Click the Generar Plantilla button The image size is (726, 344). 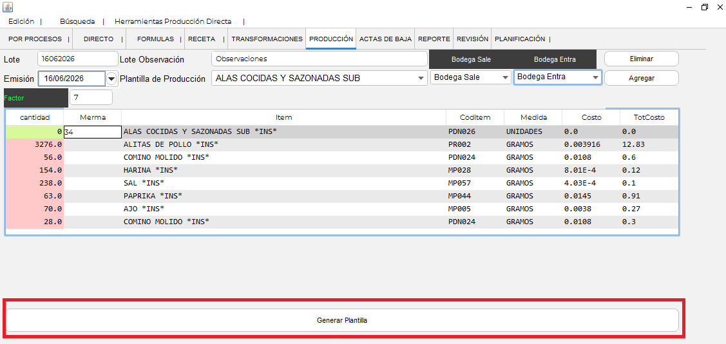pos(342,320)
